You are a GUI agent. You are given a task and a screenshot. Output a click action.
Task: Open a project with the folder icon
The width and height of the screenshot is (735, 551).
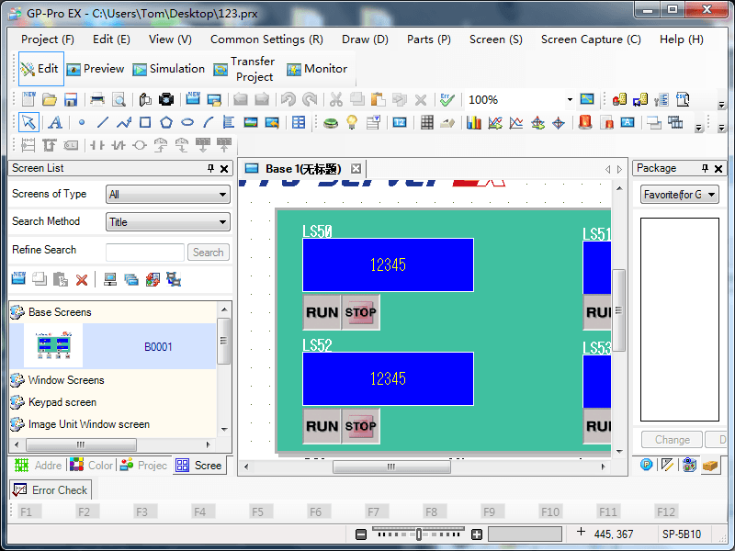coord(50,99)
